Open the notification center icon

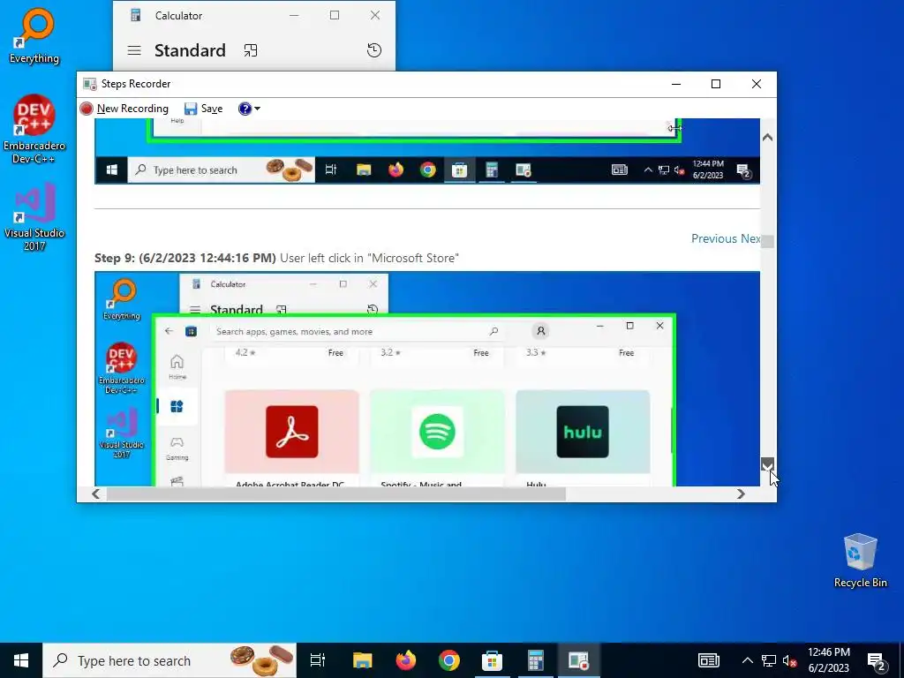pyautogui.click(x=877, y=660)
